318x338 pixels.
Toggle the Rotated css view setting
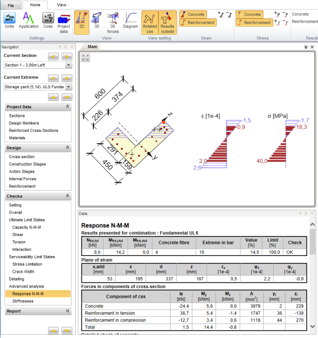[148, 22]
